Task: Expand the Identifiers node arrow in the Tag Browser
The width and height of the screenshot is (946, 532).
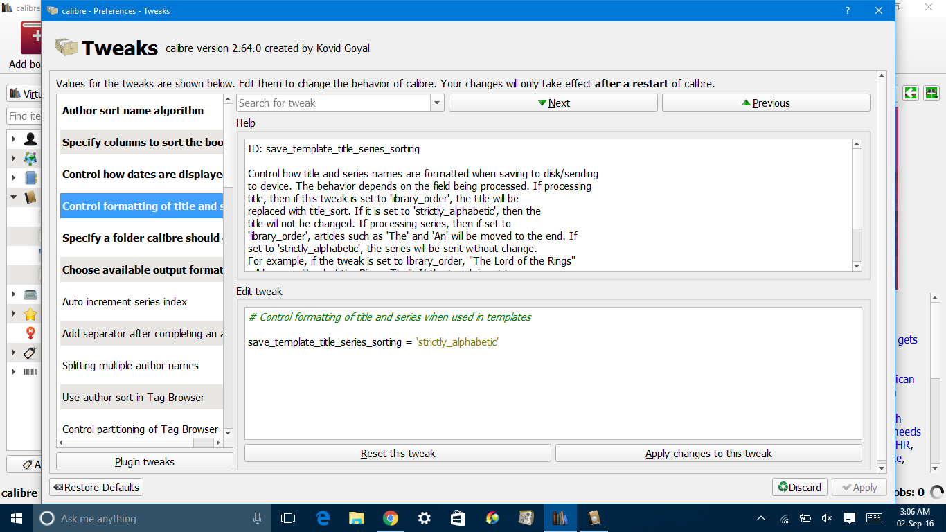Action: coord(13,372)
